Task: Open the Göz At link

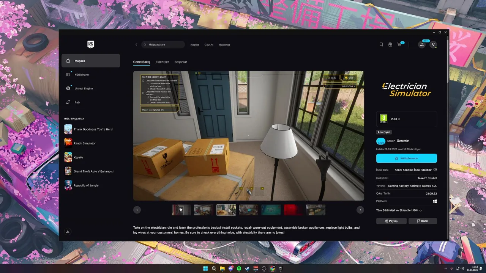Action: 209,45
